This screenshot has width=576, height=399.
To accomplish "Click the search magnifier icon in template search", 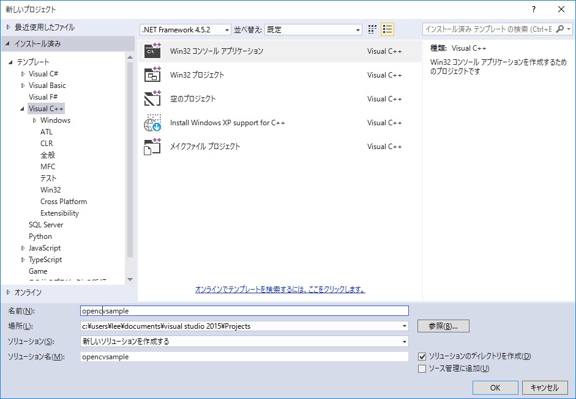I will click(x=561, y=29).
